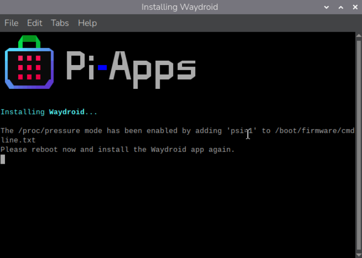Open the Help menu

point(87,23)
